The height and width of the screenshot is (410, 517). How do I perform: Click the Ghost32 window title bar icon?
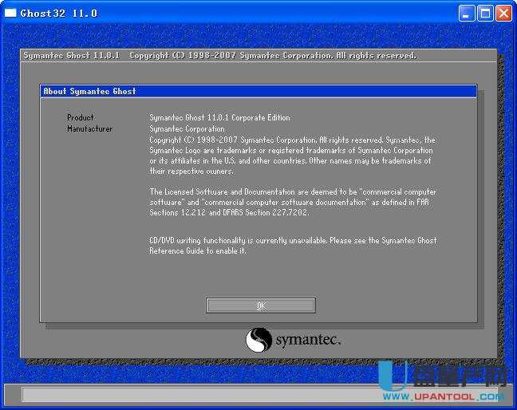point(10,13)
